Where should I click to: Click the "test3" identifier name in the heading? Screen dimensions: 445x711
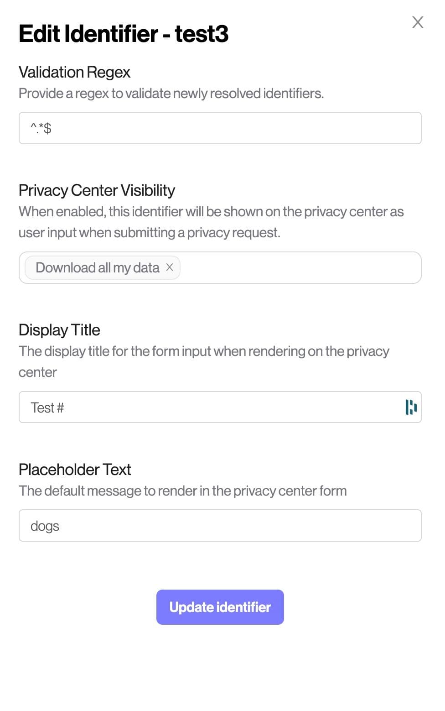(202, 34)
